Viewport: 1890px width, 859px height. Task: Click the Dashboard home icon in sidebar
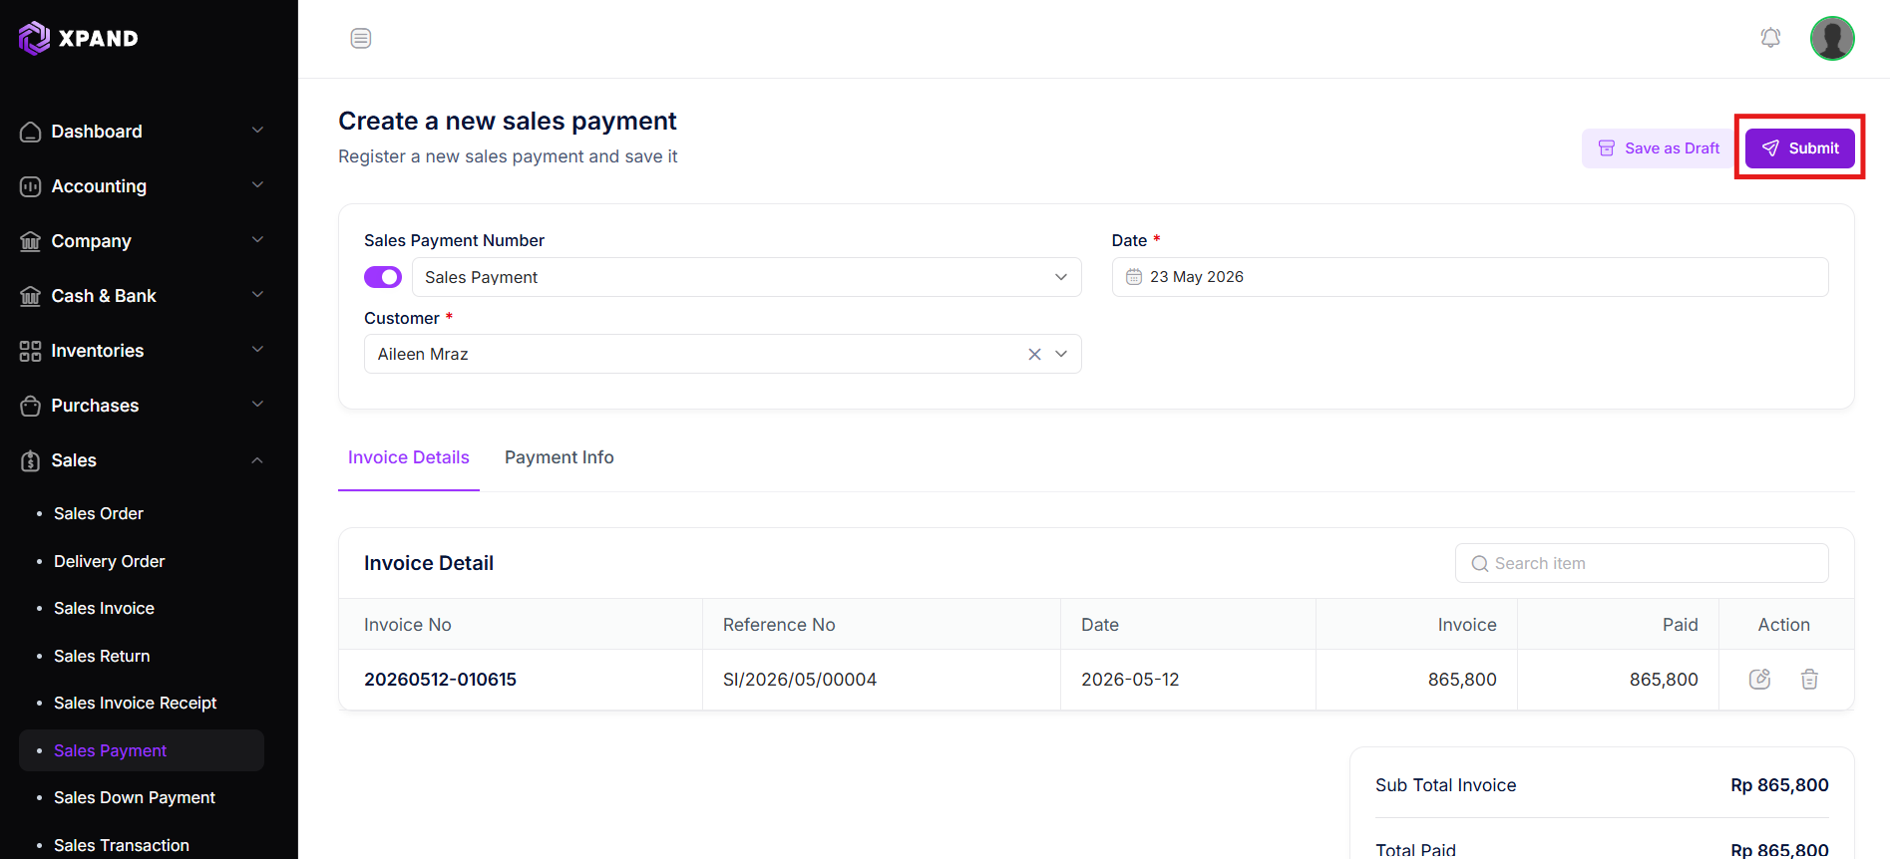31,132
